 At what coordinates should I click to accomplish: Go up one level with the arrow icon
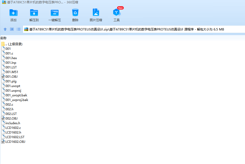5,29
